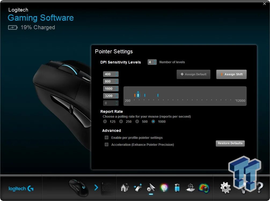Select 500 report rate

click(x=137, y=122)
